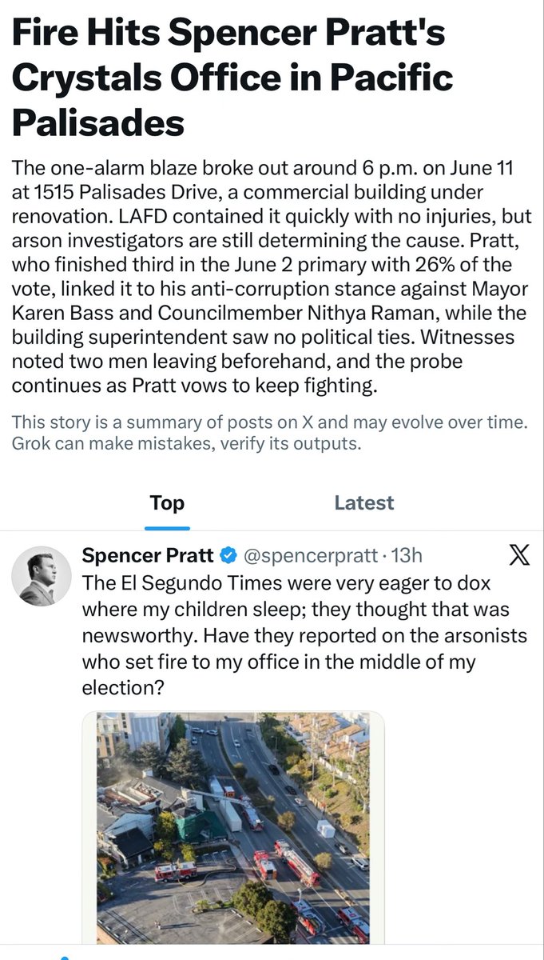This screenshot has height=960, width=544.
Task: Open the 13h post timestamp
Action: point(405,556)
